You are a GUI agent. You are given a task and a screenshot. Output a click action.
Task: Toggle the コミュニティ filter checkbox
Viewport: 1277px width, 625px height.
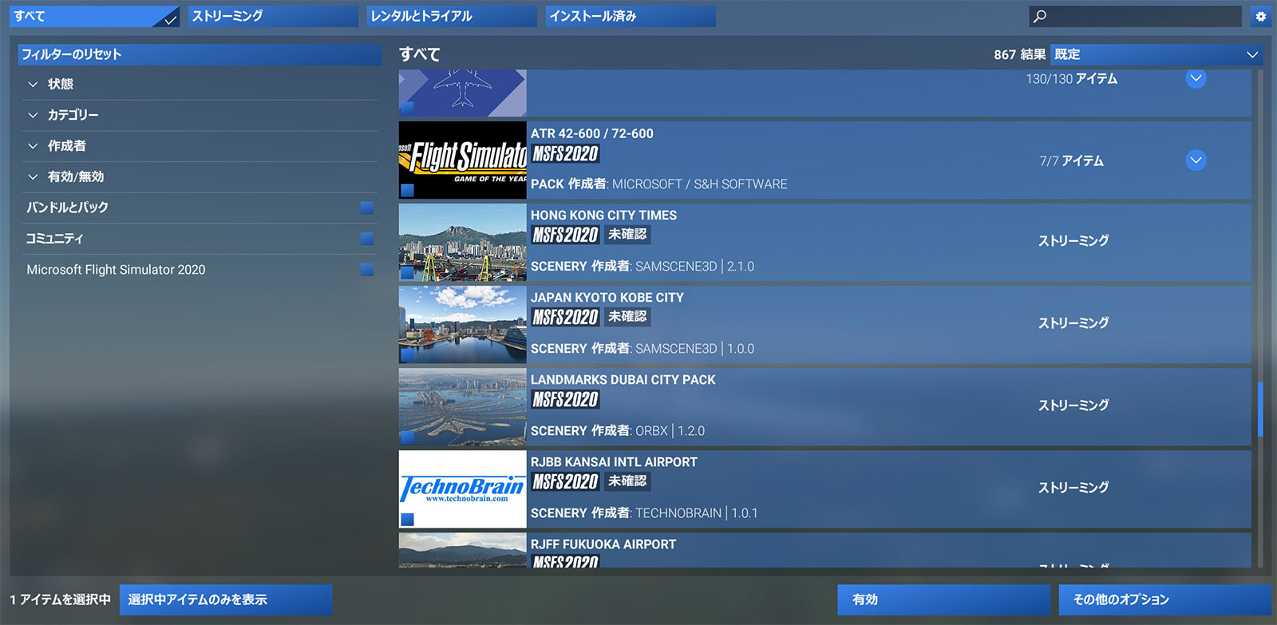367,239
